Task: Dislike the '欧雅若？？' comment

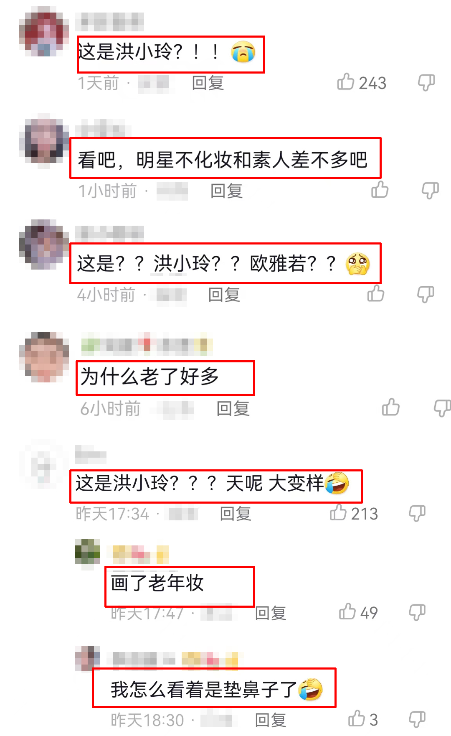Action: click(x=426, y=294)
